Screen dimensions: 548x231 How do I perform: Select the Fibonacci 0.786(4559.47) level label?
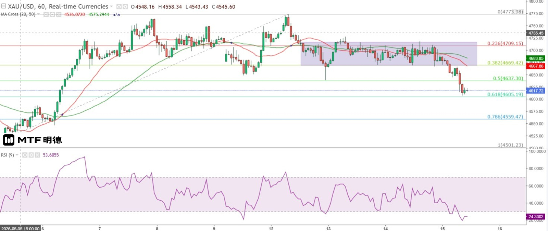pos(505,117)
